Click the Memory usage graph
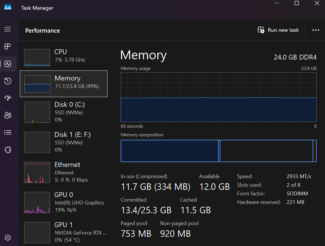The height and width of the screenshot is (246, 325). (218, 97)
